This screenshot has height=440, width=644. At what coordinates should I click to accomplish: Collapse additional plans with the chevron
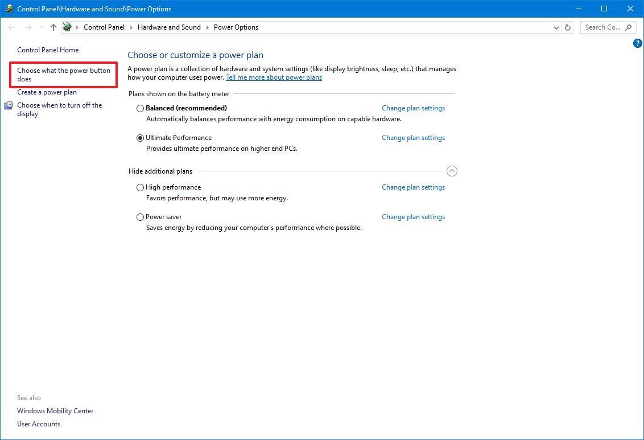click(452, 171)
